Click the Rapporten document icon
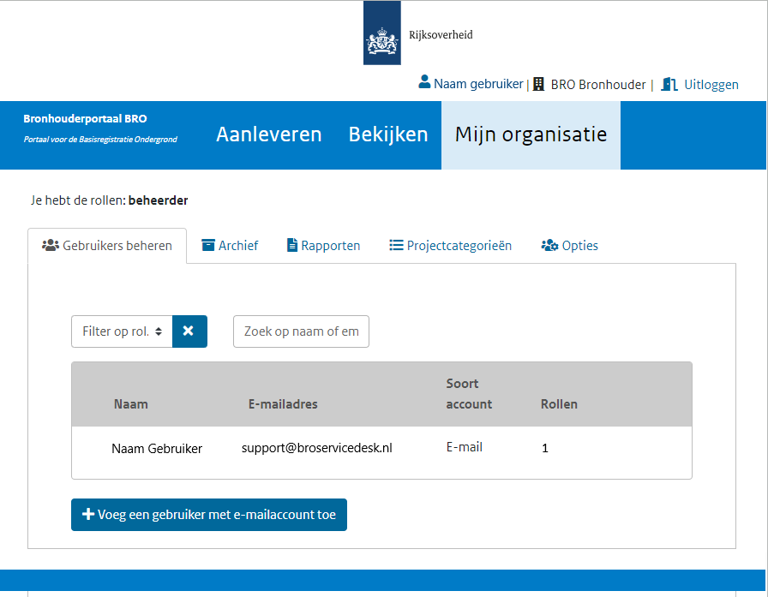The image size is (768, 597). click(x=292, y=245)
